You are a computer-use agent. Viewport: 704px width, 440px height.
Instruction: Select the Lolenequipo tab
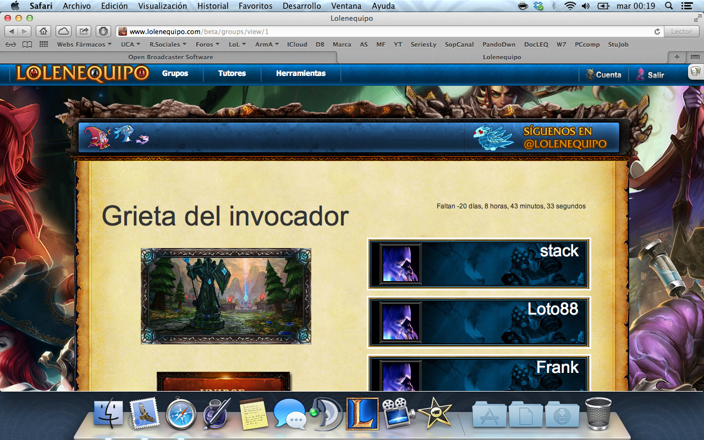point(502,57)
